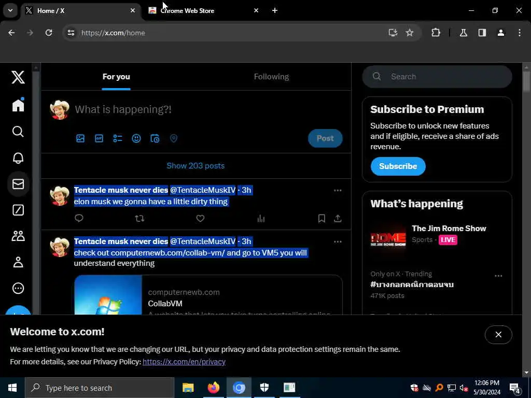Viewport: 531px width, 398px height.
Task: Reload the page
Action: tap(49, 33)
